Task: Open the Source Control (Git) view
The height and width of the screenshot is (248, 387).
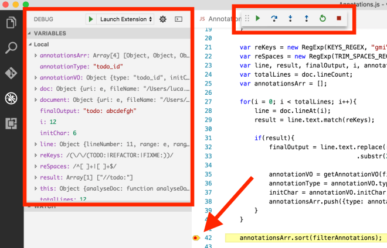Action: (11, 73)
